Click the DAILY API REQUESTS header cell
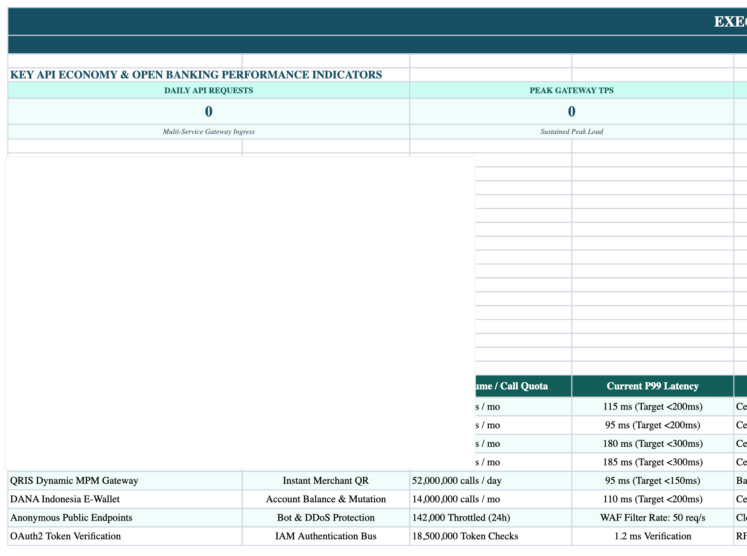This screenshot has width=747, height=556. coord(209,90)
